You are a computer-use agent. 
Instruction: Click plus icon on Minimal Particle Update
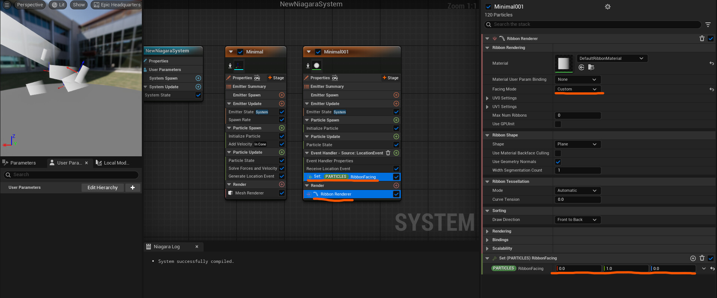(x=282, y=152)
